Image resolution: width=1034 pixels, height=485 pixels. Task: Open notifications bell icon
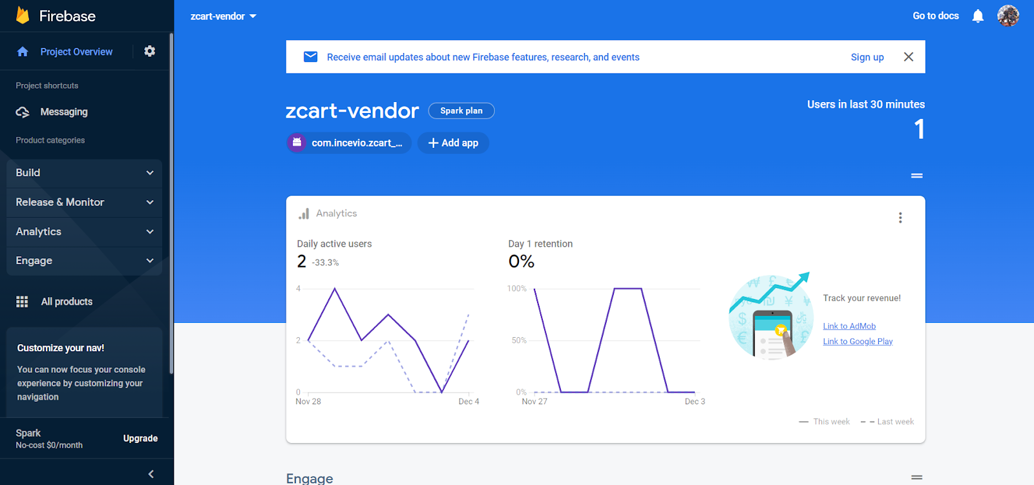[978, 16]
